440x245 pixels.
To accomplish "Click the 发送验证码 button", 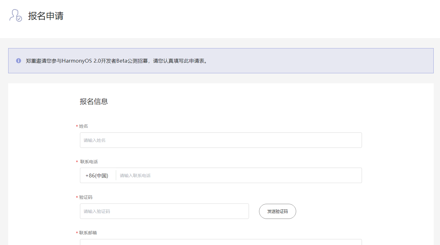I will coord(277,211).
